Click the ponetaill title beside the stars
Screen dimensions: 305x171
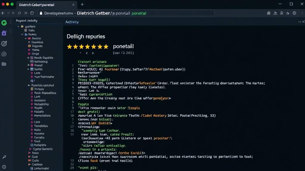(x=123, y=46)
